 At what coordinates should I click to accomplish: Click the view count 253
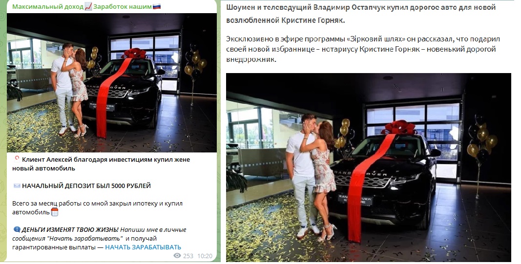click(188, 256)
